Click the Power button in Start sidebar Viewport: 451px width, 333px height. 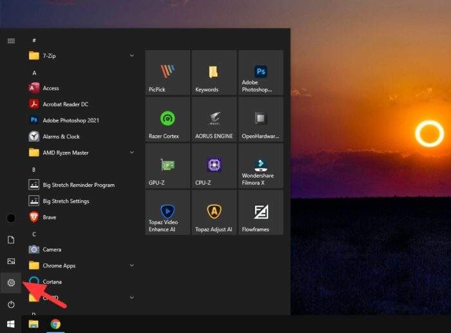point(11,304)
